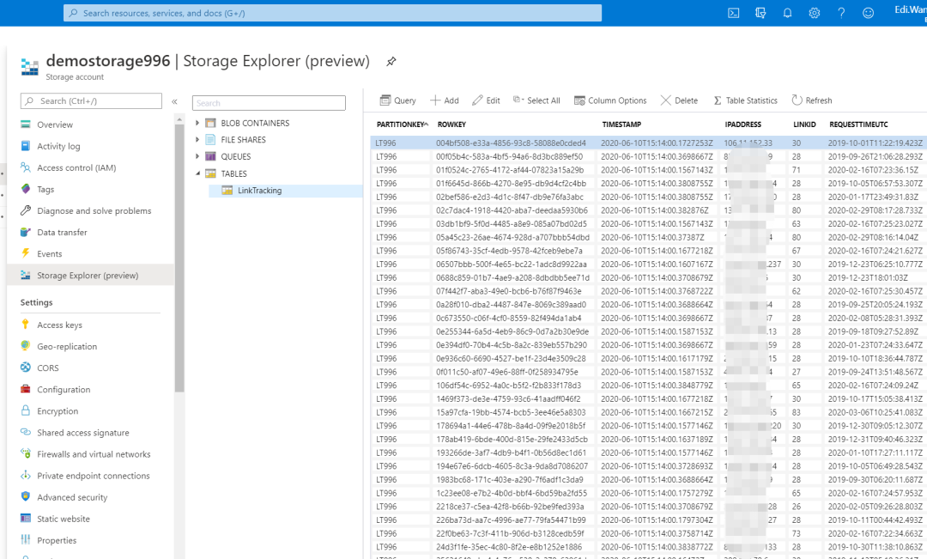Click Select All in toolbar

coord(536,100)
